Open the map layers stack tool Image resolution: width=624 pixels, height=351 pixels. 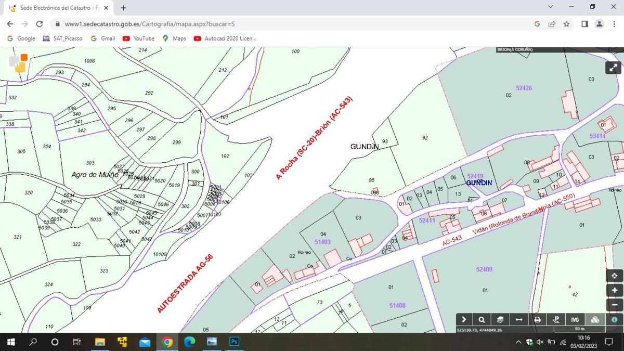click(x=500, y=320)
